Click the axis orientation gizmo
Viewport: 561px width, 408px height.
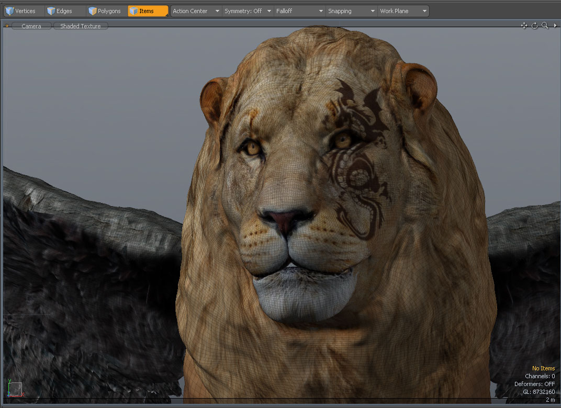point(15,389)
